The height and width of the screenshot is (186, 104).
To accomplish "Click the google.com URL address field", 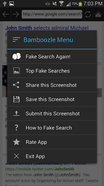I will pyautogui.click(x=52, y=14).
